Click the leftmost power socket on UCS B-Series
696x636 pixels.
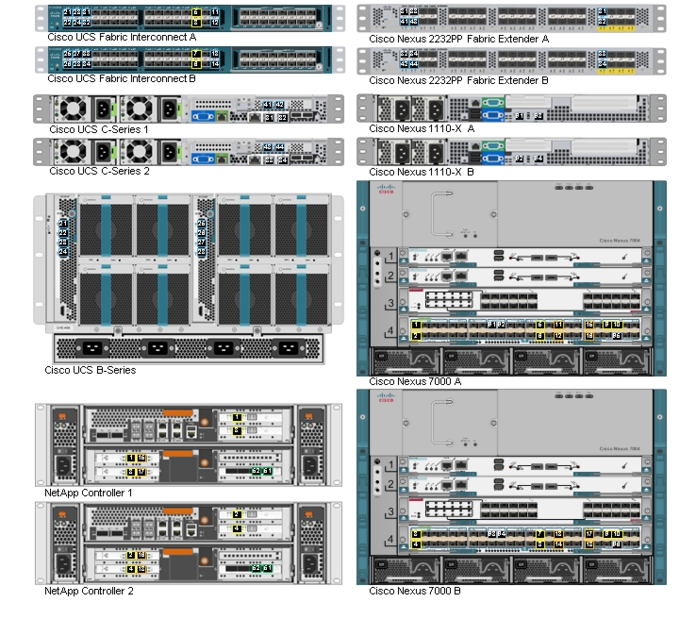click(91, 348)
